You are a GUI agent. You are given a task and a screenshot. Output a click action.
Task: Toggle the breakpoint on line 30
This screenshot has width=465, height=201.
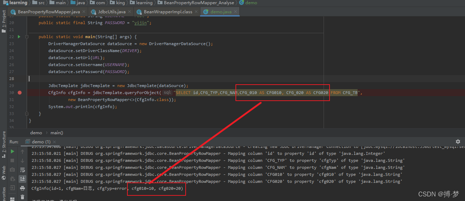(x=20, y=93)
